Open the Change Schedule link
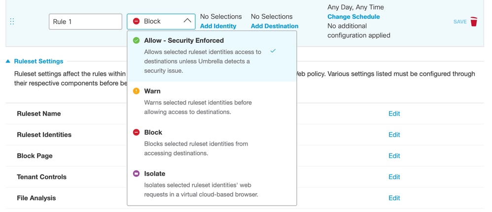Viewport: 492px width, 212px height. click(353, 17)
